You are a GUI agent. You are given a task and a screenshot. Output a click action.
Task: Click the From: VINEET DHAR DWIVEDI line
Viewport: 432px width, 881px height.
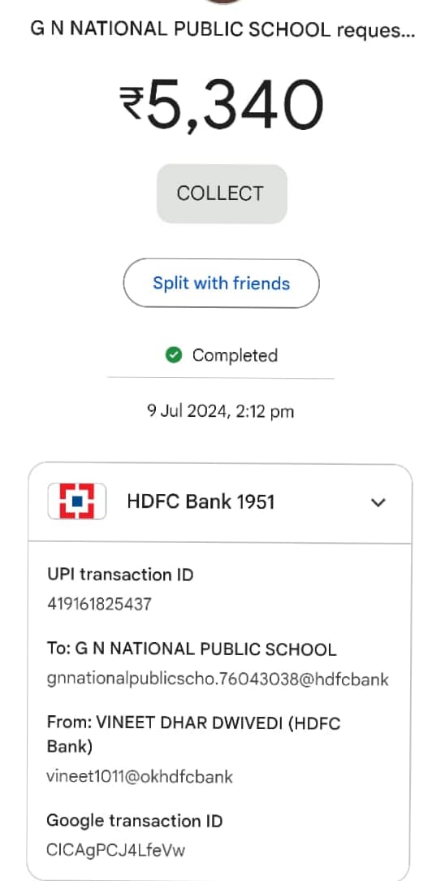pos(193,735)
